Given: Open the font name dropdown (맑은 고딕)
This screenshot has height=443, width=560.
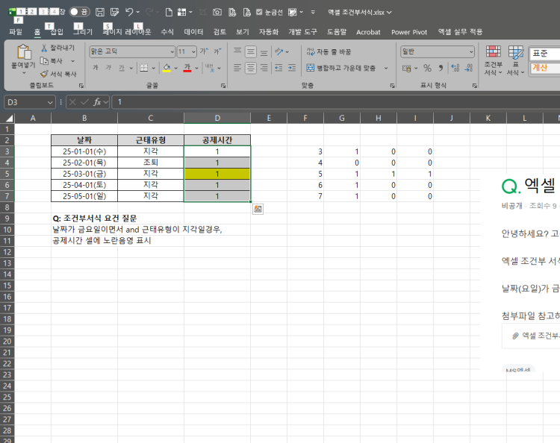Looking at the screenshot, I should coord(170,51).
